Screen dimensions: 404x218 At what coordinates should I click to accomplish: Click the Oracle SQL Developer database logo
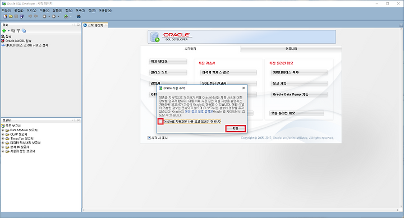click(155, 37)
